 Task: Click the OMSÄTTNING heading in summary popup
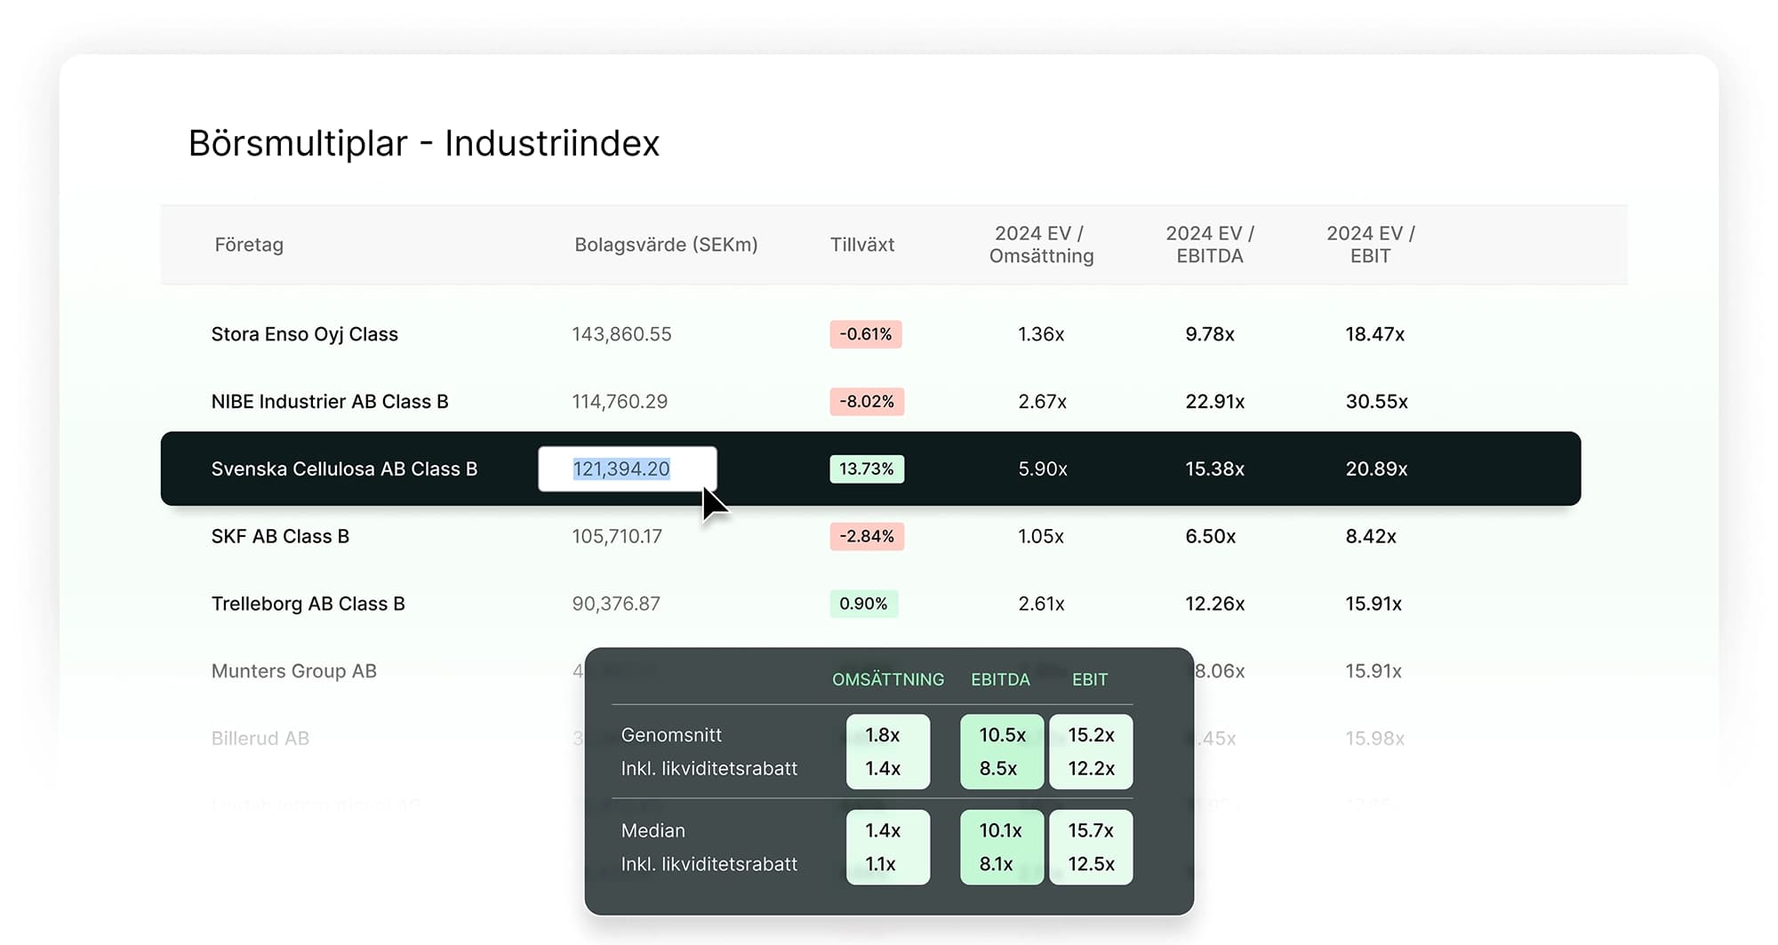pyautogui.click(x=888, y=680)
